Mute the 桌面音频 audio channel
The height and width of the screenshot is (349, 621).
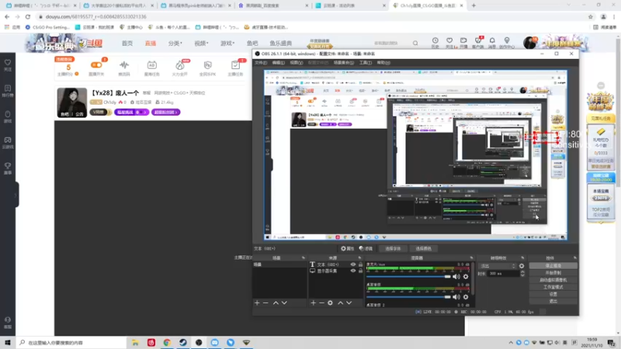pyautogui.click(x=456, y=297)
